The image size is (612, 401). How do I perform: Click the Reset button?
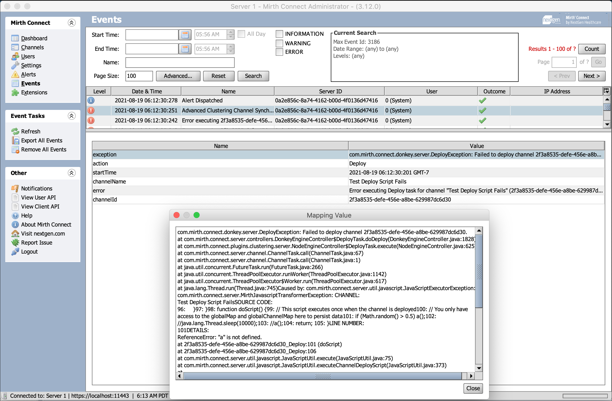[x=219, y=76]
